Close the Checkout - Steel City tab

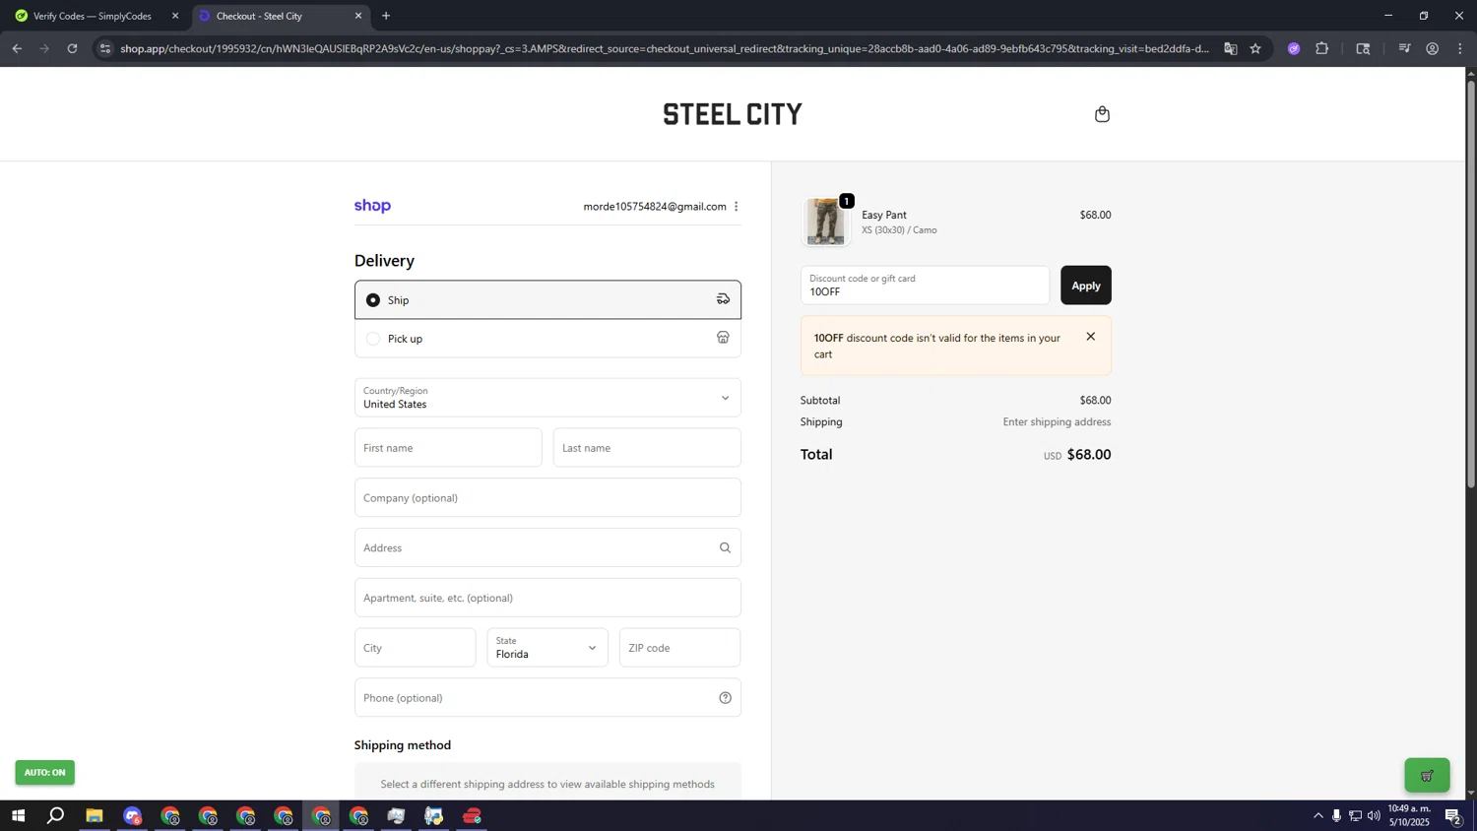click(x=358, y=16)
